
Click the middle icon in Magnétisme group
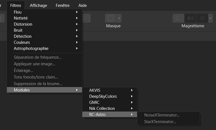[x=190, y=18]
